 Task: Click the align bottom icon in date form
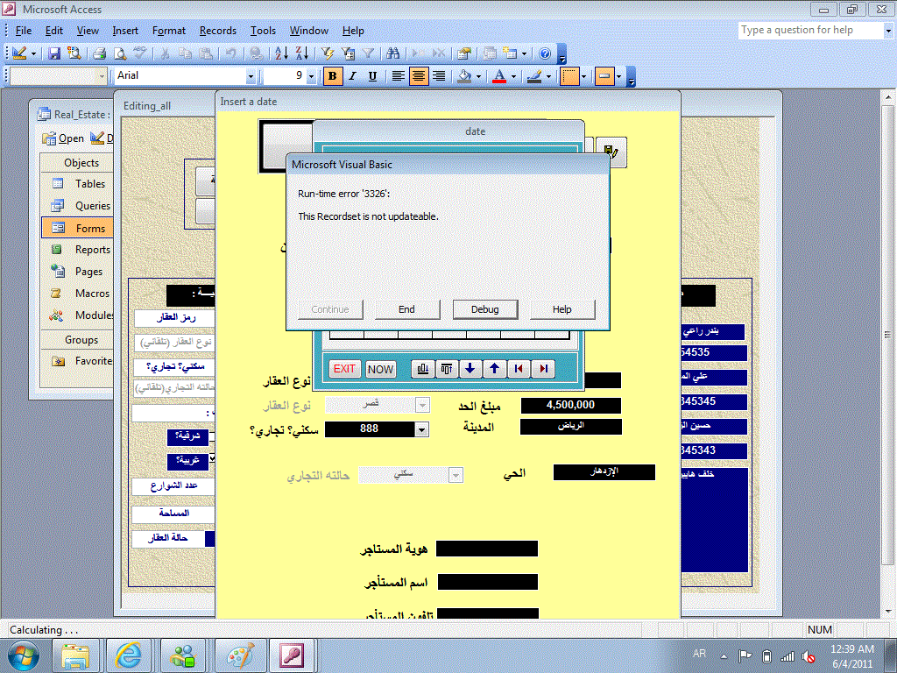[x=423, y=369]
